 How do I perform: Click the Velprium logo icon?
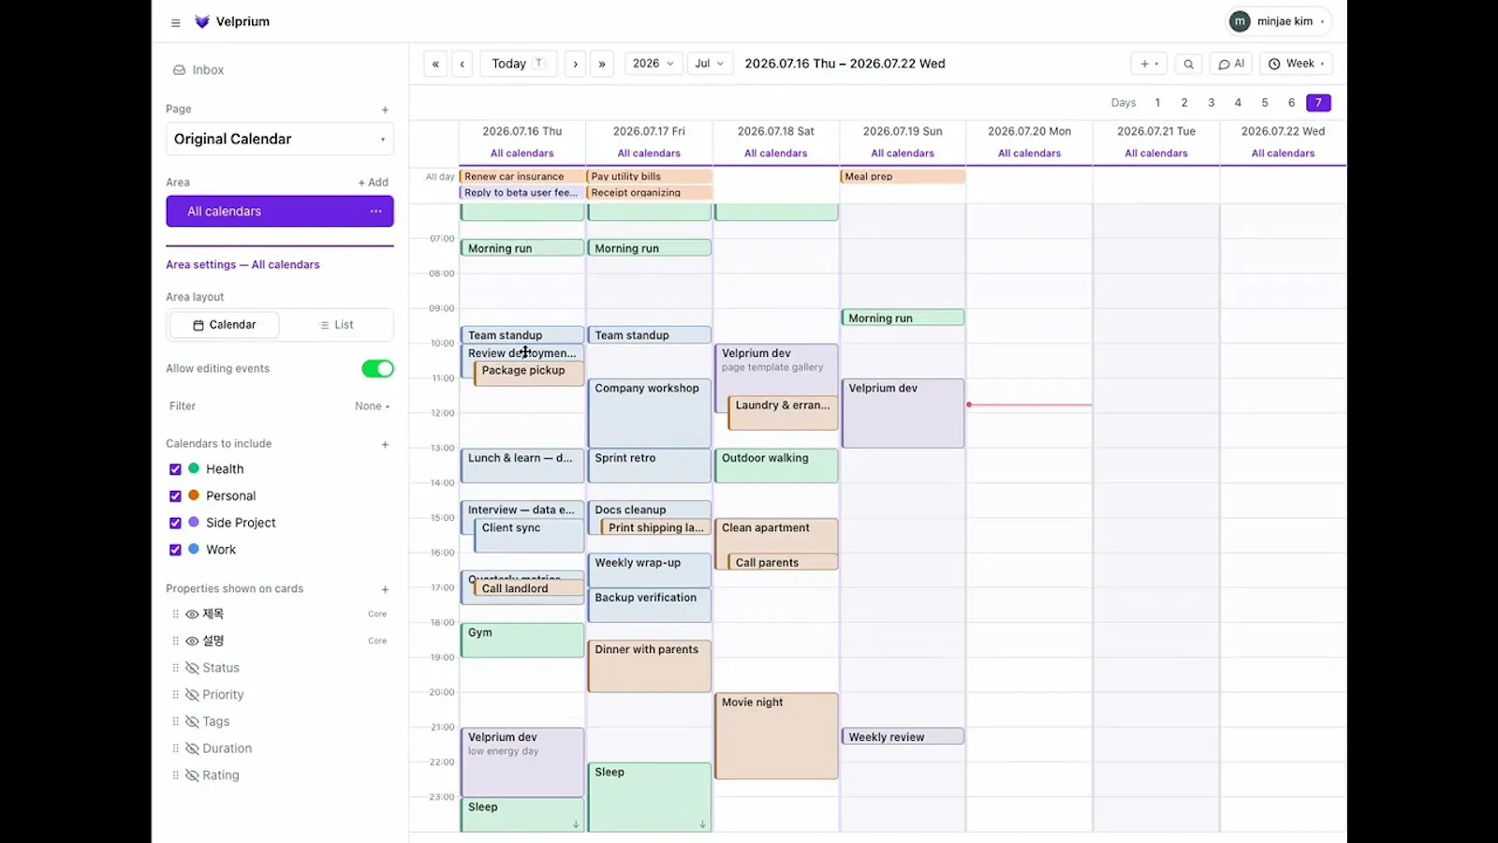[x=201, y=22]
